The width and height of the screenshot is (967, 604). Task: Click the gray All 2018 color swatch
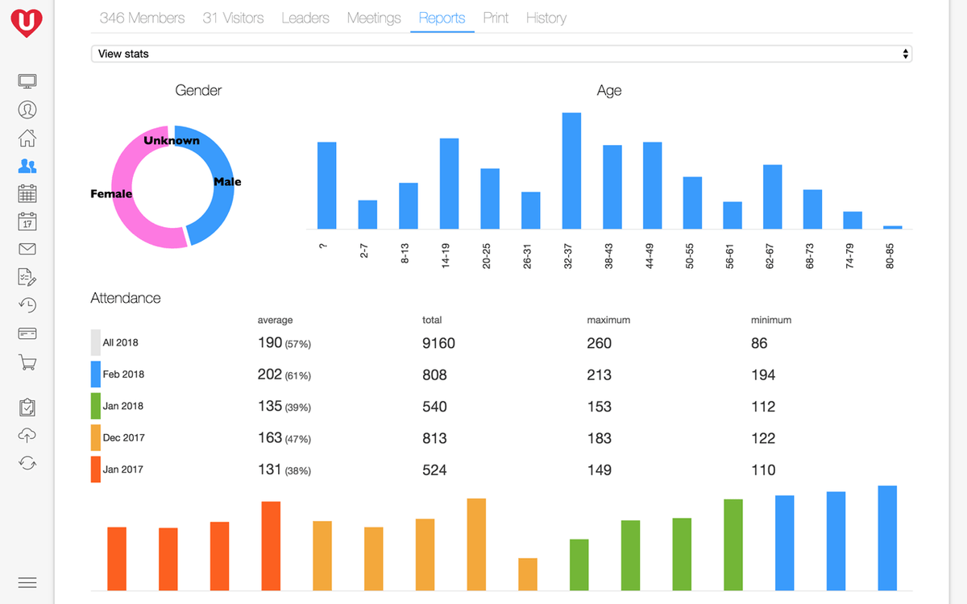coord(96,342)
